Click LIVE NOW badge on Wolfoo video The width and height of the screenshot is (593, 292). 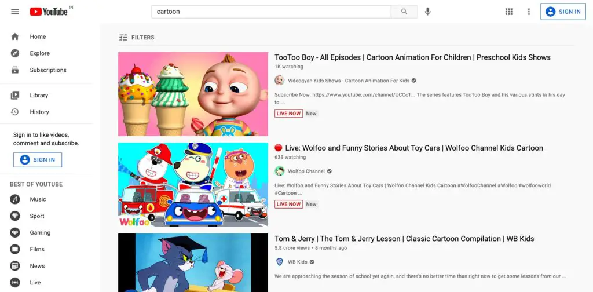[288, 205]
